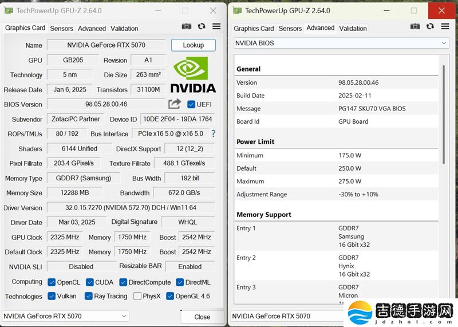Click the Lookup button
458x327 pixels.
pos(194,45)
